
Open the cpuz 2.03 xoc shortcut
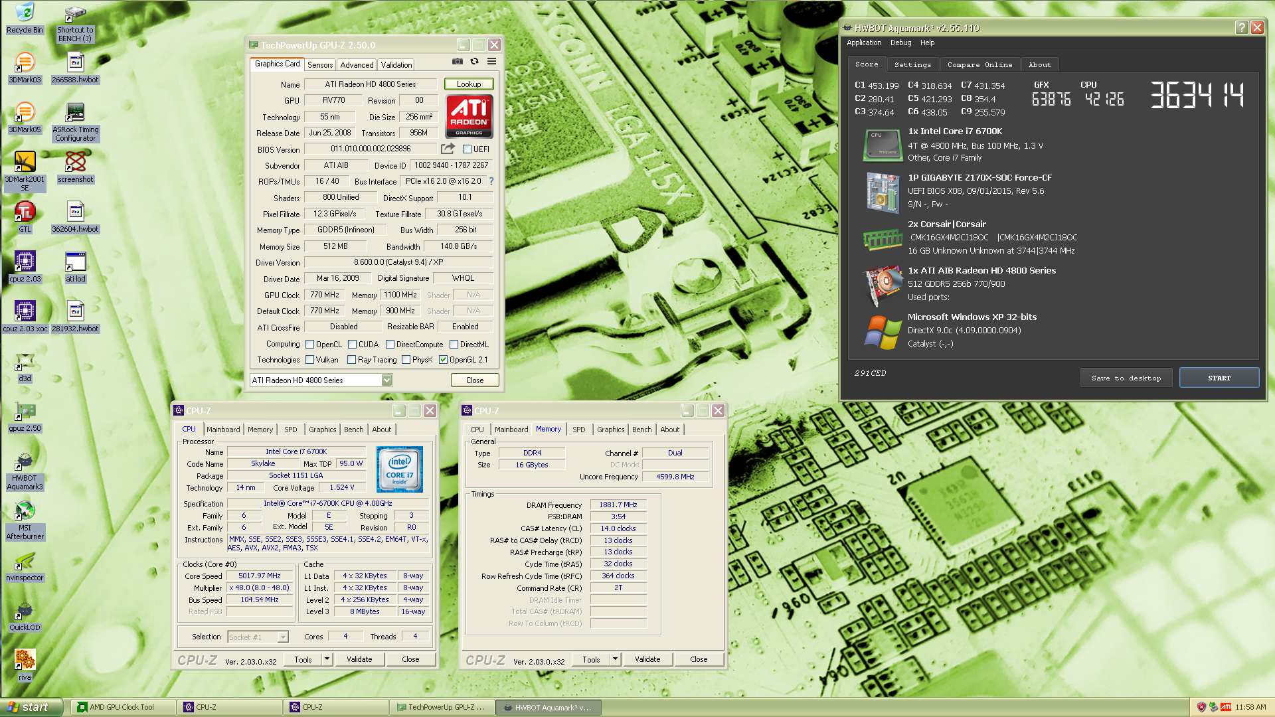coord(25,317)
